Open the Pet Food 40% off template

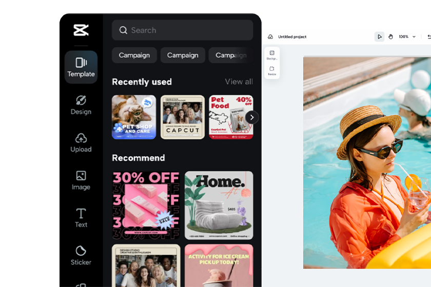click(x=231, y=117)
